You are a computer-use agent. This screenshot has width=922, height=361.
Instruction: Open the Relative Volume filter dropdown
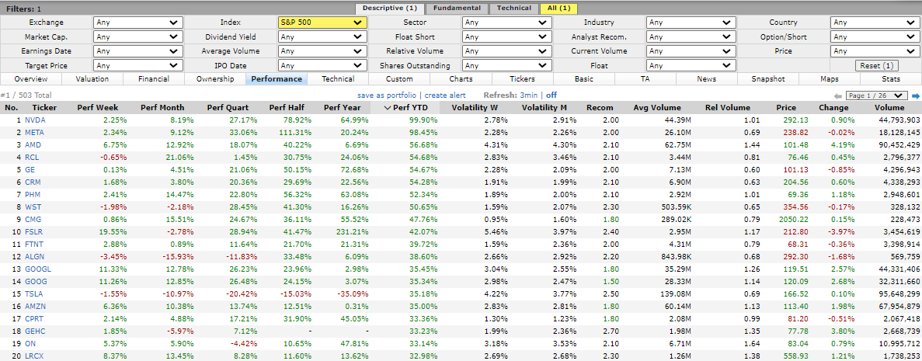(x=507, y=51)
